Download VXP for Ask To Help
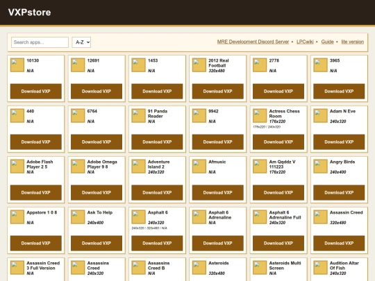This screenshot has width=375, height=281. pos(97,244)
